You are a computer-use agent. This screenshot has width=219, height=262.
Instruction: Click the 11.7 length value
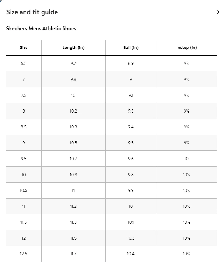tap(73, 254)
